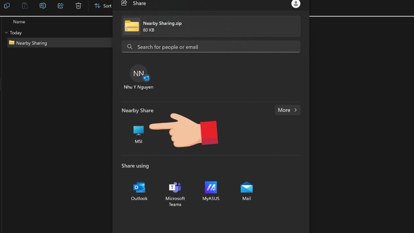Select the Nearby Sharing folder
The height and width of the screenshot is (233, 414).
click(x=31, y=43)
